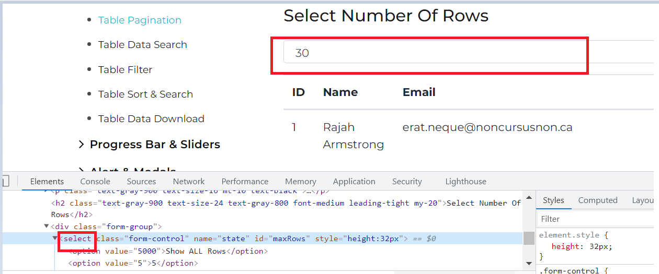Open the Table Sort & Search link
This screenshot has height=274, width=659.
145,94
